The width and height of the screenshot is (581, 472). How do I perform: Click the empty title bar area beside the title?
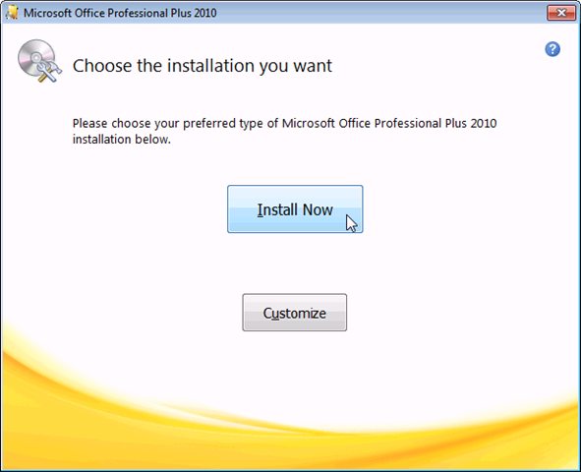click(x=381, y=13)
